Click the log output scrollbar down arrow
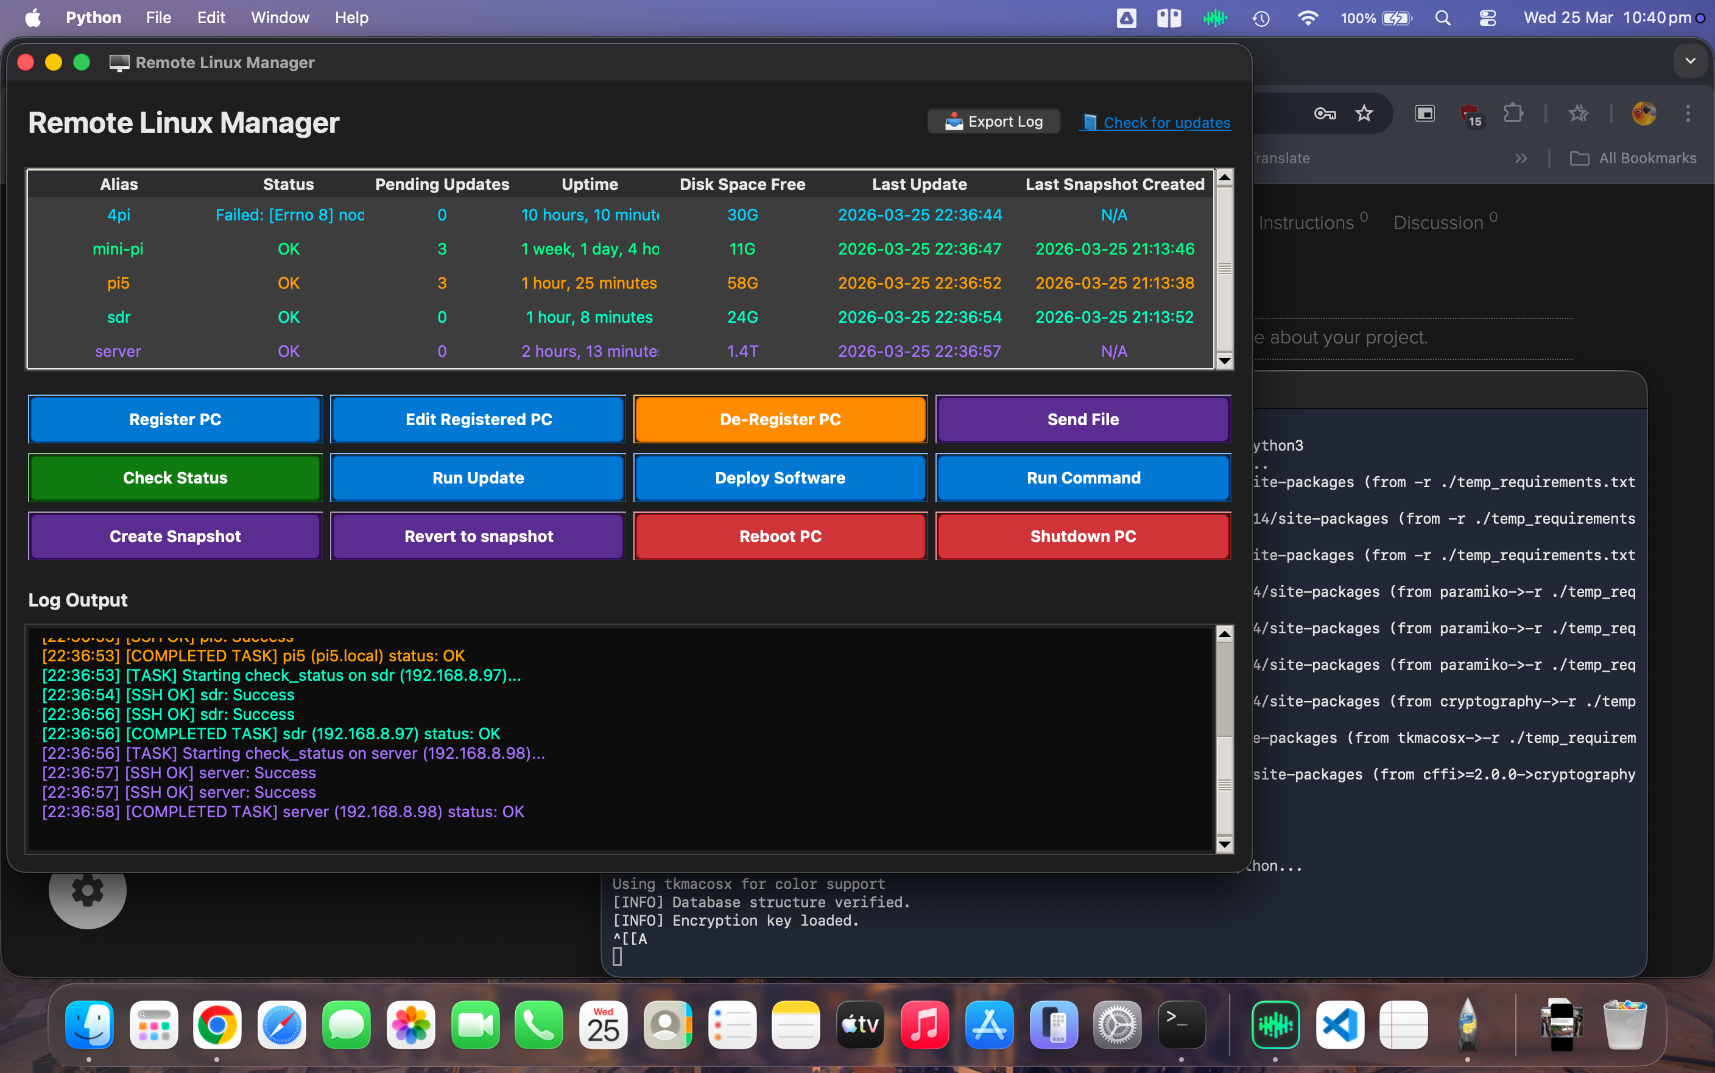Image resolution: width=1715 pixels, height=1073 pixels. 1224,844
